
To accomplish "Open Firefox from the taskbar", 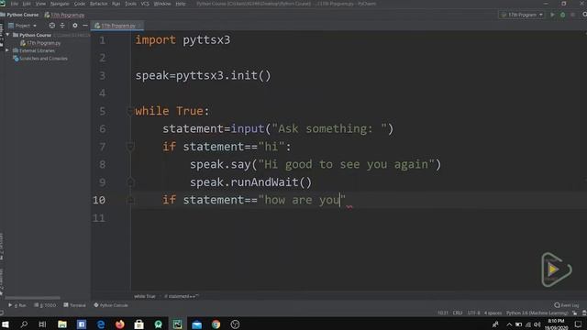I will point(120,324).
